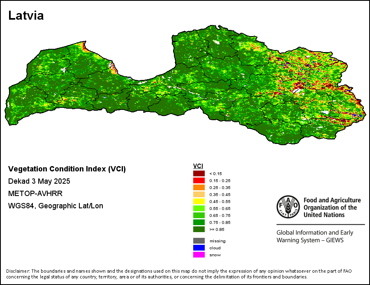This screenshot has height=285, width=370.
Task: Click the '0.75 - 0.85' legend label
Action: coord(220,222)
